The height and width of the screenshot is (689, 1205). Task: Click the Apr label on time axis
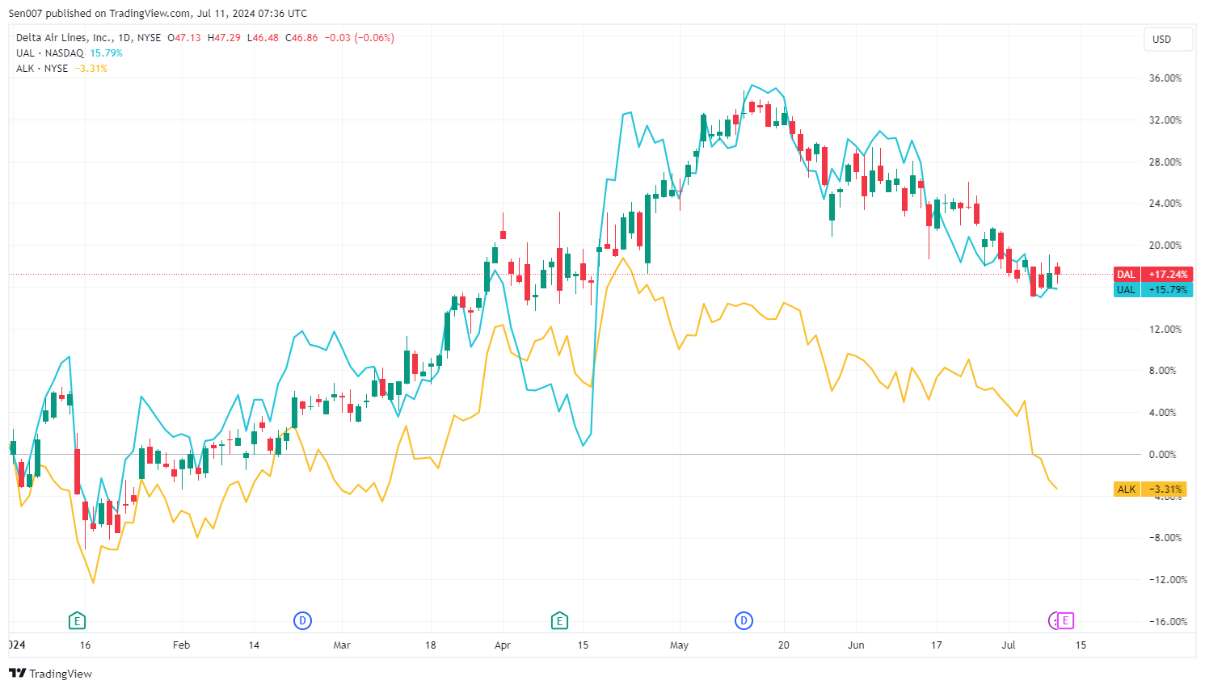tap(503, 645)
